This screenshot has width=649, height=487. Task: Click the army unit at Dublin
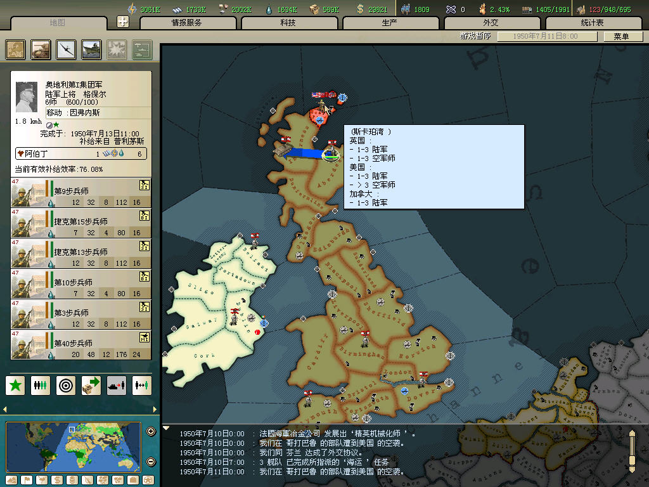[x=235, y=317]
